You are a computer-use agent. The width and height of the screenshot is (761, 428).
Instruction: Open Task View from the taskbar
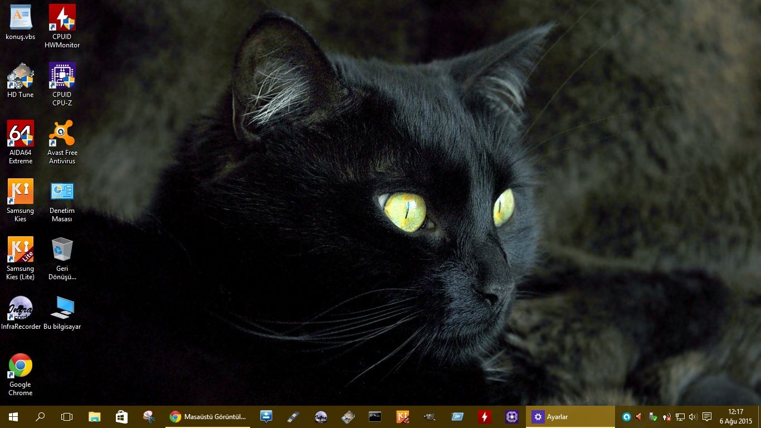click(x=67, y=417)
